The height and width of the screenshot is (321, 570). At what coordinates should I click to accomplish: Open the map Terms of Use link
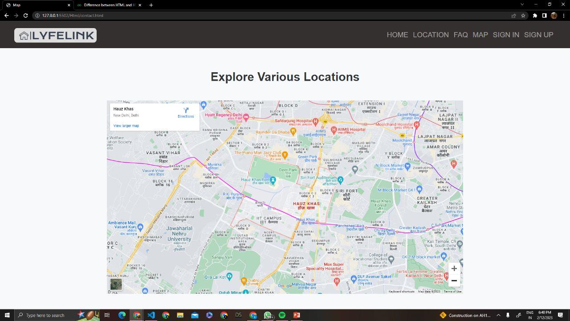(x=452, y=292)
